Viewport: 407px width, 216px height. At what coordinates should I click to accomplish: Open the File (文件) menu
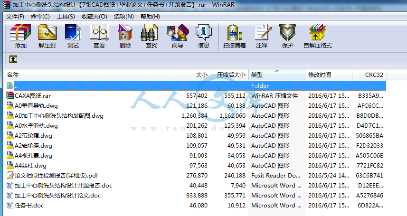point(15,17)
